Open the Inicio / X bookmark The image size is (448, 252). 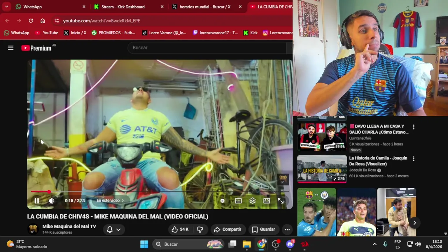tap(75, 33)
